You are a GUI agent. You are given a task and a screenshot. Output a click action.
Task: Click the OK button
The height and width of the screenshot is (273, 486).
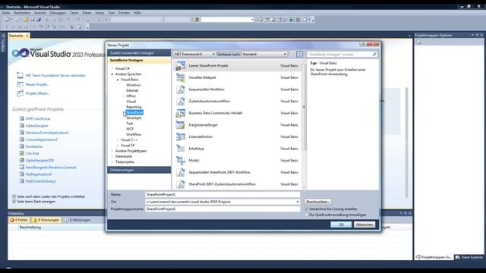point(341,224)
